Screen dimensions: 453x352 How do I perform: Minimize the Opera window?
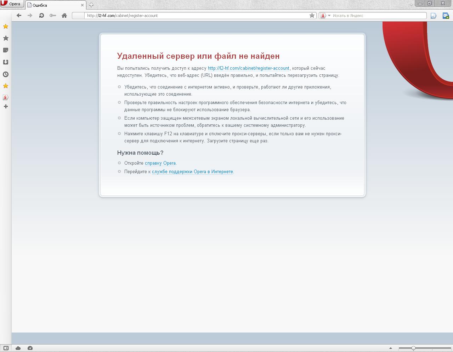420,4
